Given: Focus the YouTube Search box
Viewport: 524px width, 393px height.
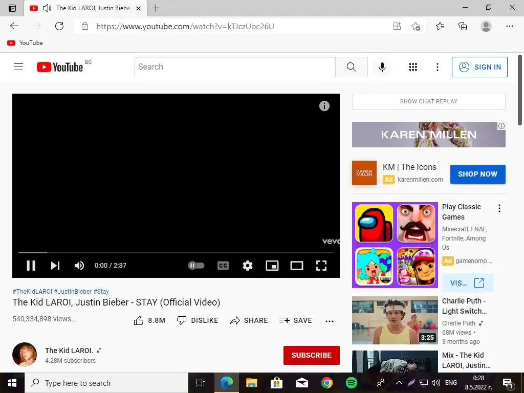Looking at the screenshot, I should 235,67.
